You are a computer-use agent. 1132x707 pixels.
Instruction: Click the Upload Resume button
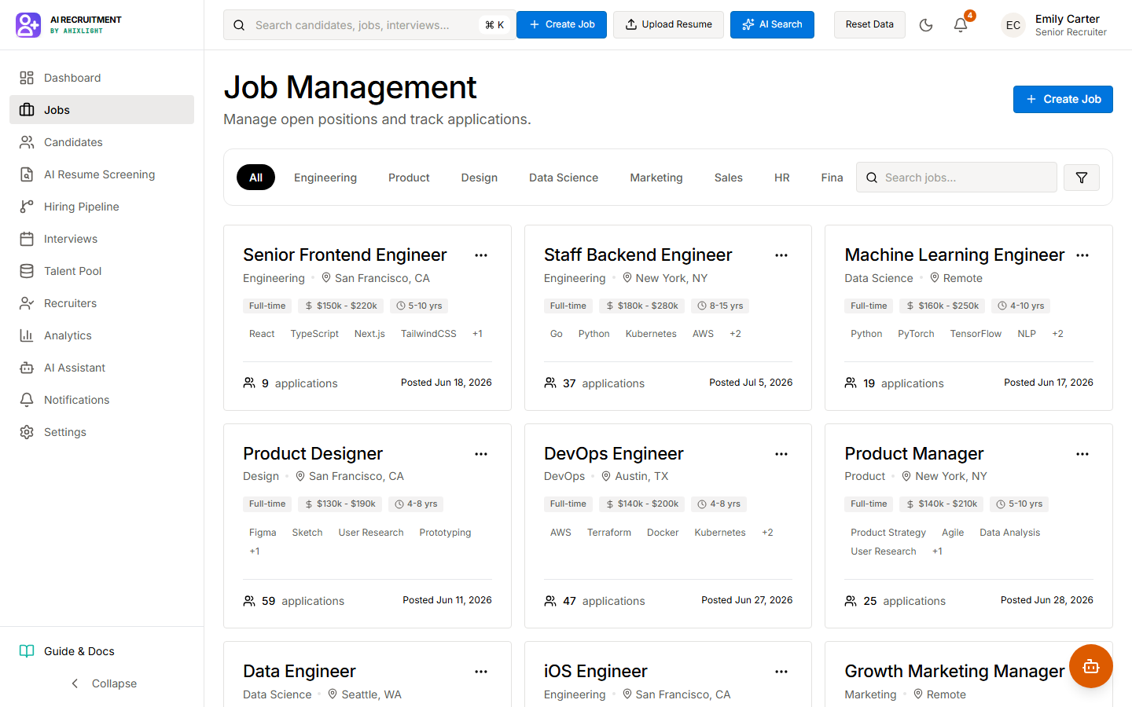tap(668, 24)
